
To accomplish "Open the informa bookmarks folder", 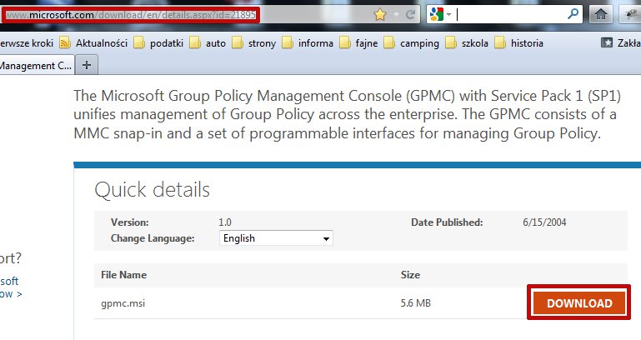I will click(308, 42).
